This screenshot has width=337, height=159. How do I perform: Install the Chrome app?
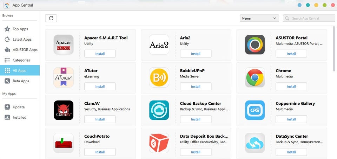point(291,87)
